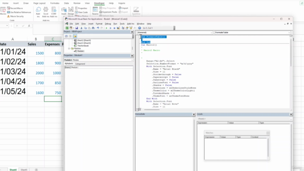Viewport: 304px width, 171px height.
Task: Toggle Design Mode icon in the VBA toolbar
Action: 118,28
